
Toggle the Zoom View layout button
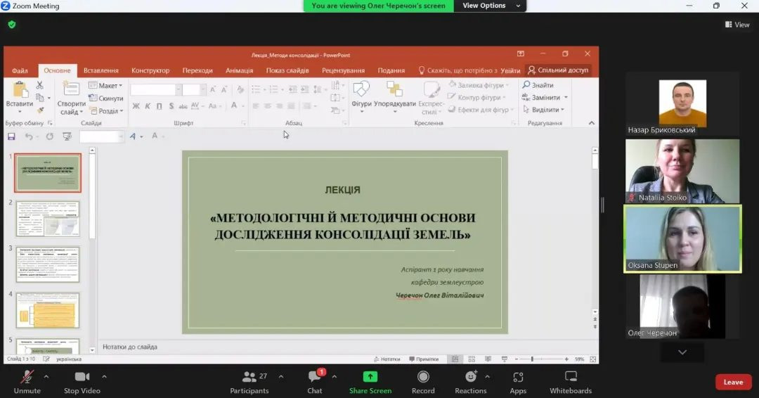tap(737, 25)
